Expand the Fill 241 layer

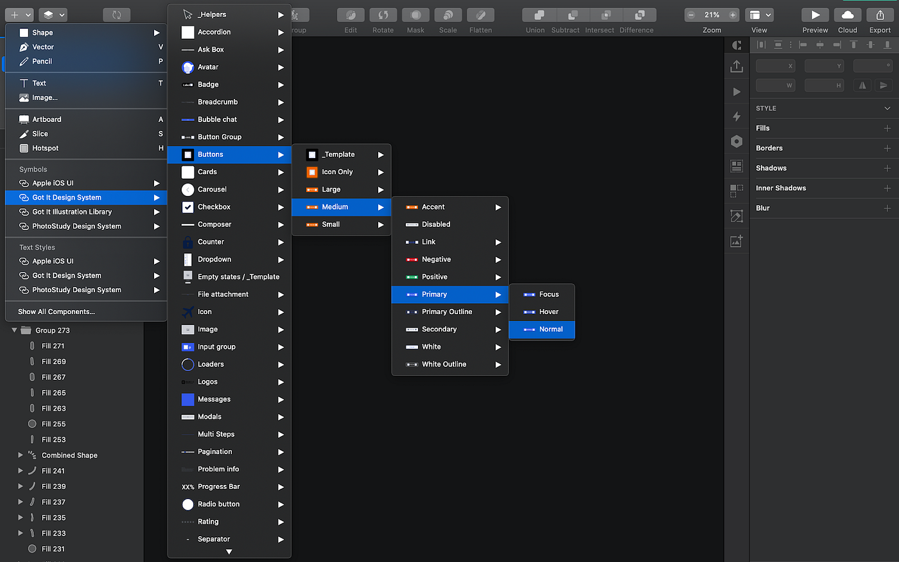21,471
